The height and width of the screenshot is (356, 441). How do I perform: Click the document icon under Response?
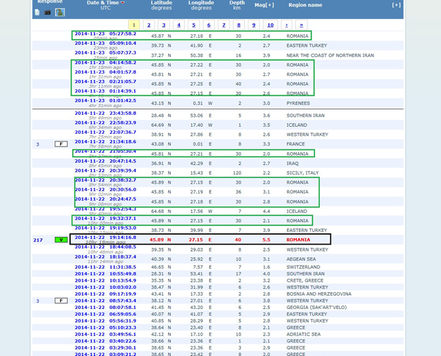[38, 12]
